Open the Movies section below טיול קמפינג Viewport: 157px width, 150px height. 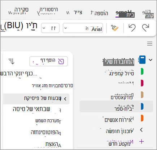pyautogui.click(x=126, y=83)
